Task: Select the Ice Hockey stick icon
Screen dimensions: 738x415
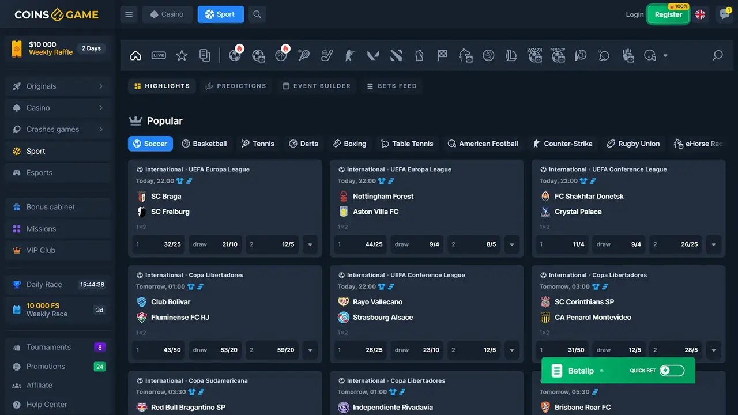Action: pos(327,55)
